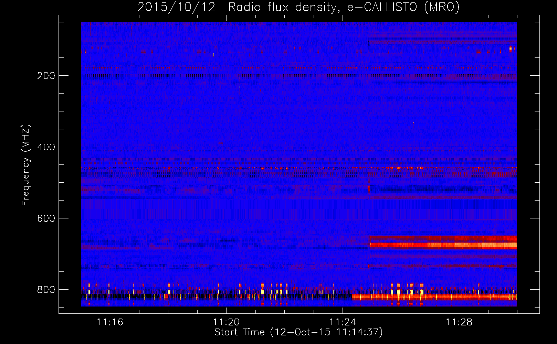The width and height of the screenshot is (557, 344).
Task: Click the 400 frequency tick label
Action: (46, 147)
